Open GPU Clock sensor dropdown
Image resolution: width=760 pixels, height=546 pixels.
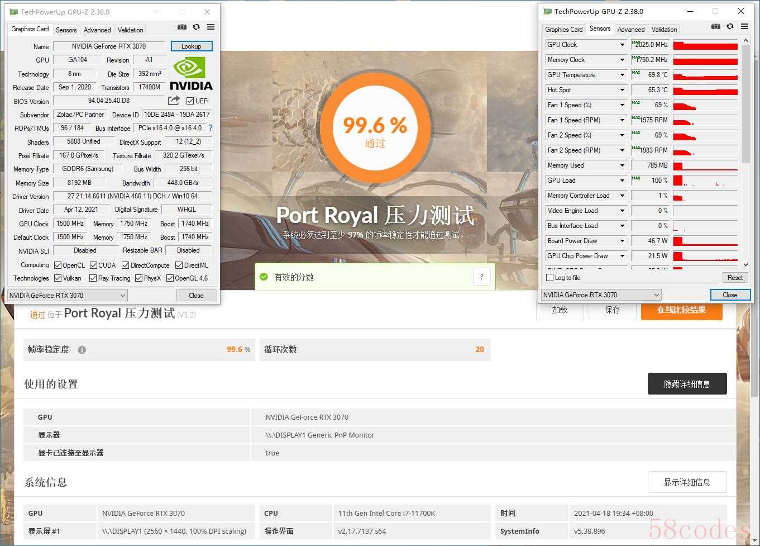[622, 45]
